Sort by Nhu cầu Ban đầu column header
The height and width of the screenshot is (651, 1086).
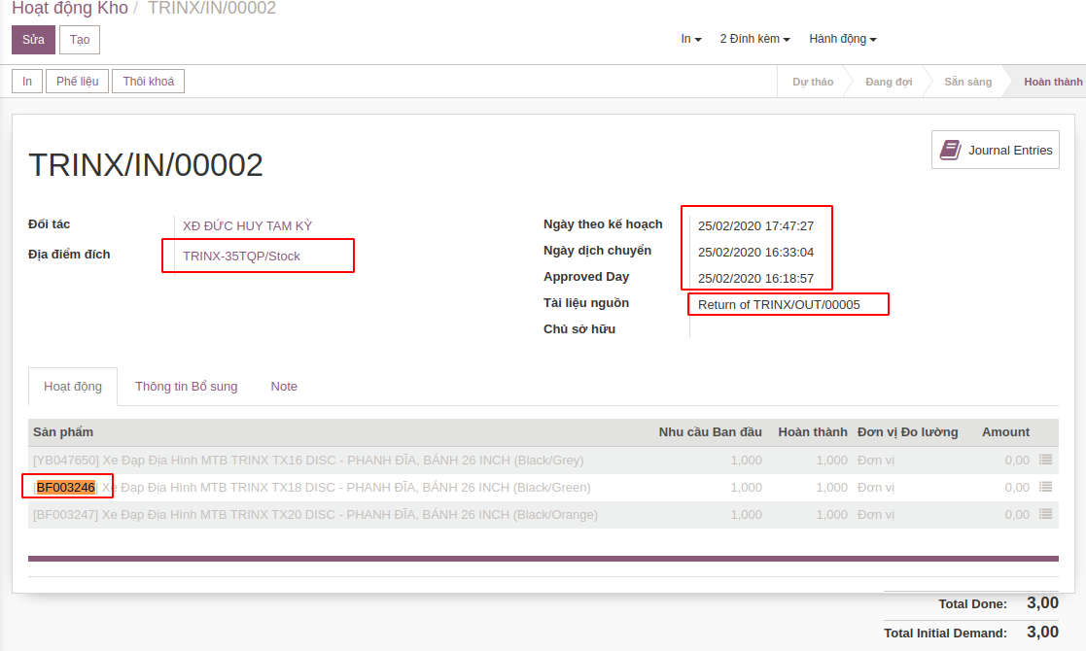pos(710,431)
